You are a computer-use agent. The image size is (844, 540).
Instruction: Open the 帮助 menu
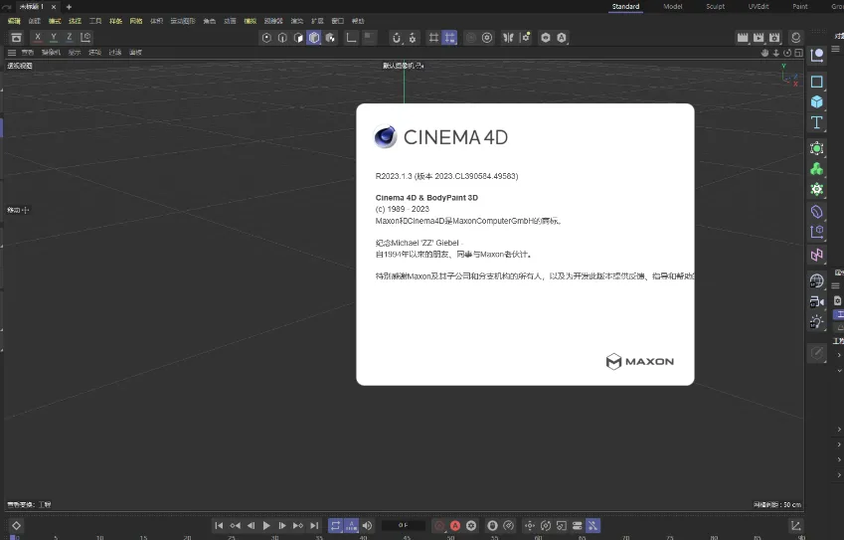358,21
